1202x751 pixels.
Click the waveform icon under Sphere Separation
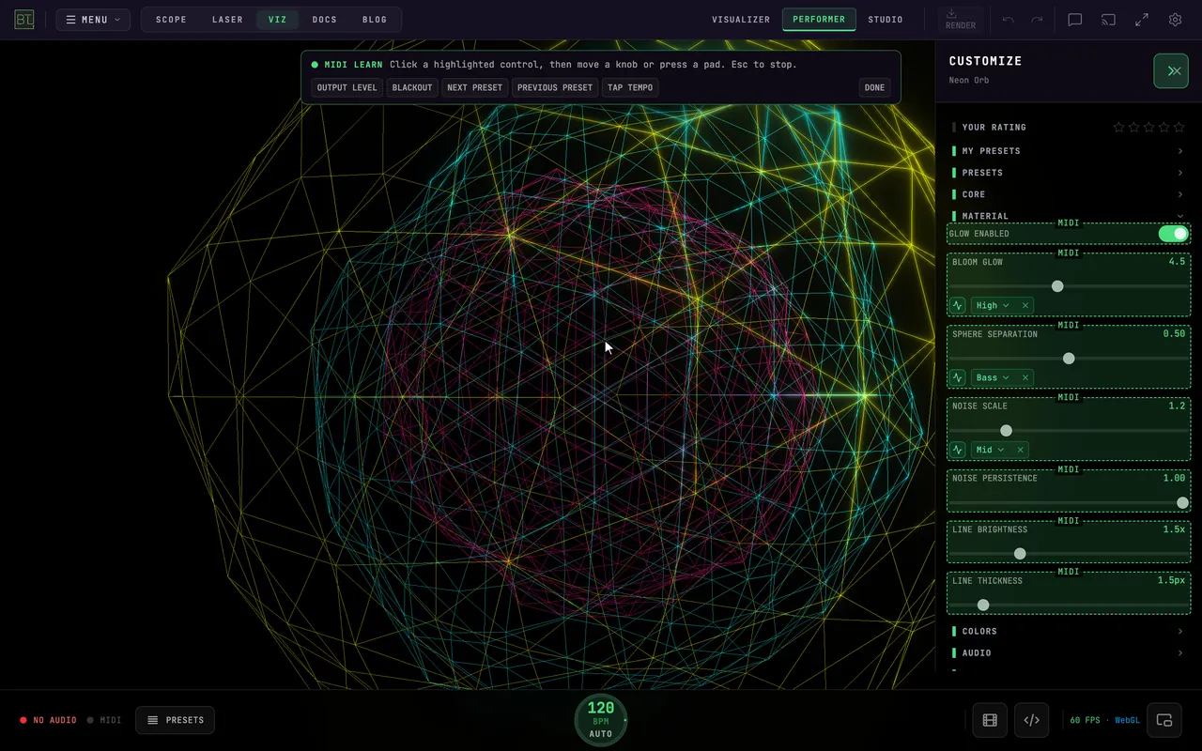pyautogui.click(x=958, y=377)
